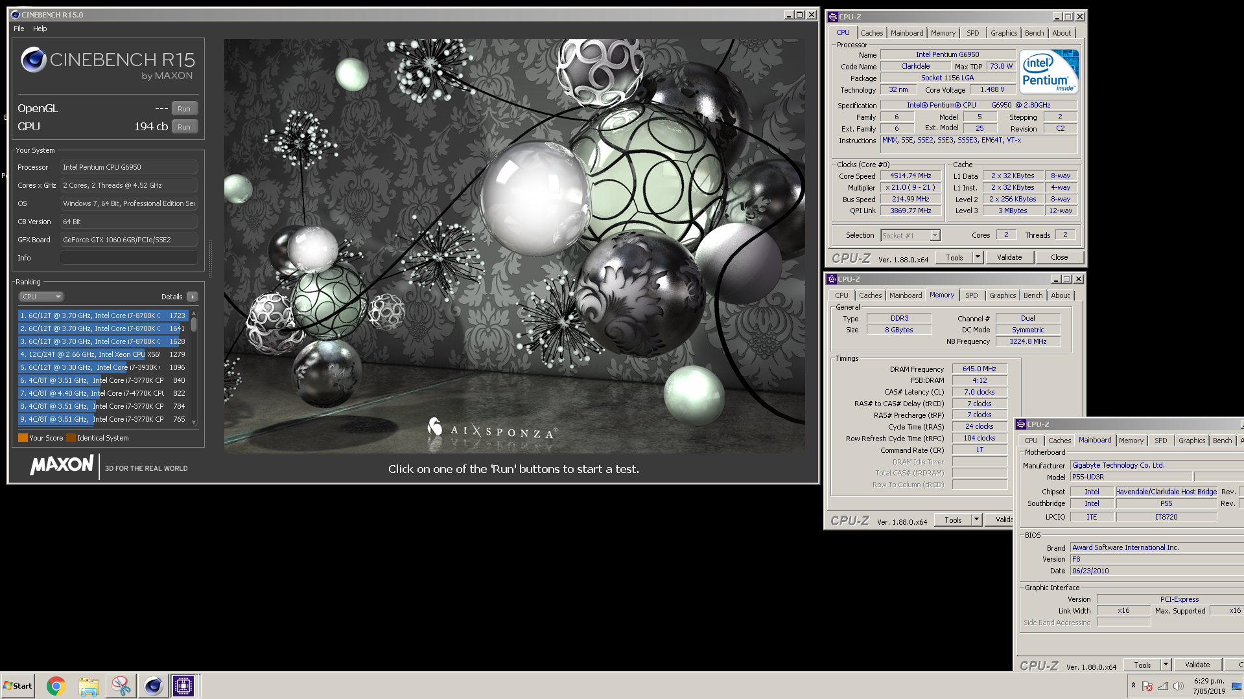This screenshot has height=699, width=1244.
Task: Select ranking row 5 i7-3930K score 1096
Action: pos(103,367)
